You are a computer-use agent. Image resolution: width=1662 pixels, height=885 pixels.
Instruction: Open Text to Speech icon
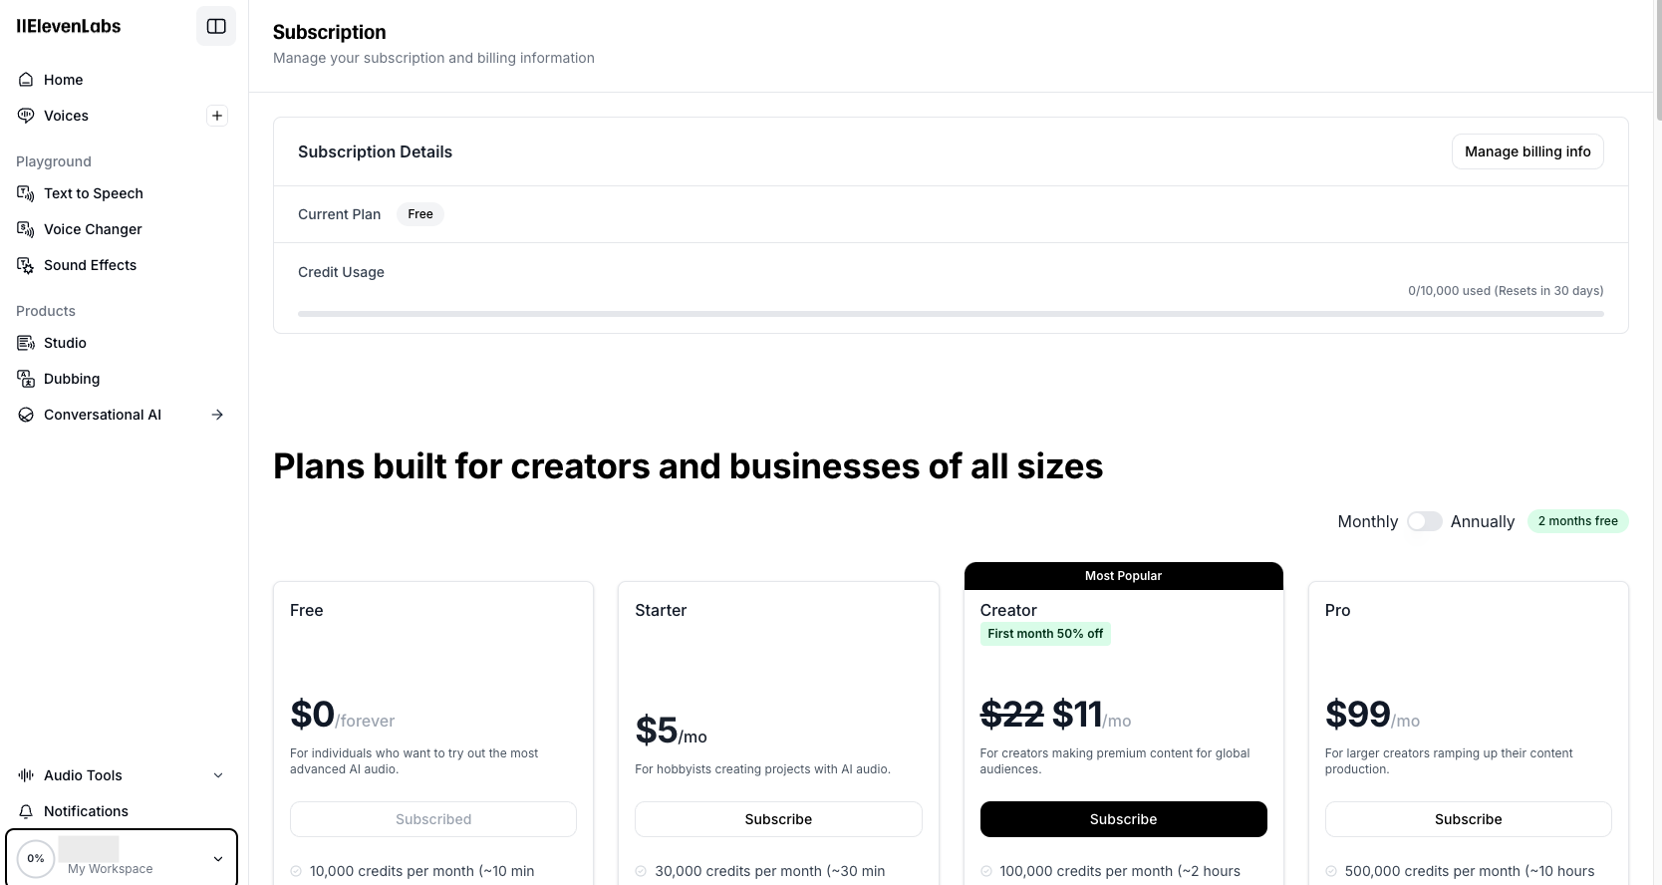coord(26,193)
